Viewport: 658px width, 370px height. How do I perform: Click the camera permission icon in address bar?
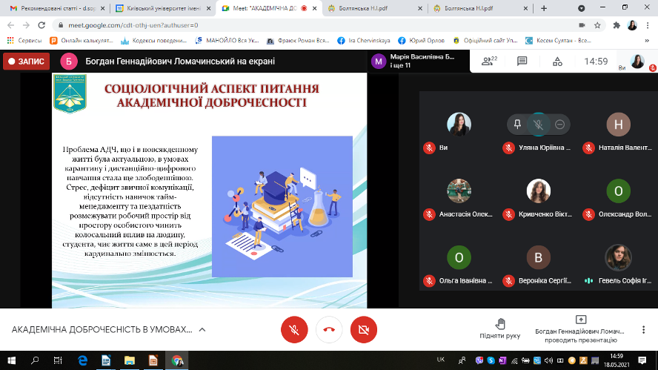pyautogui.click(x=582, y=25)
